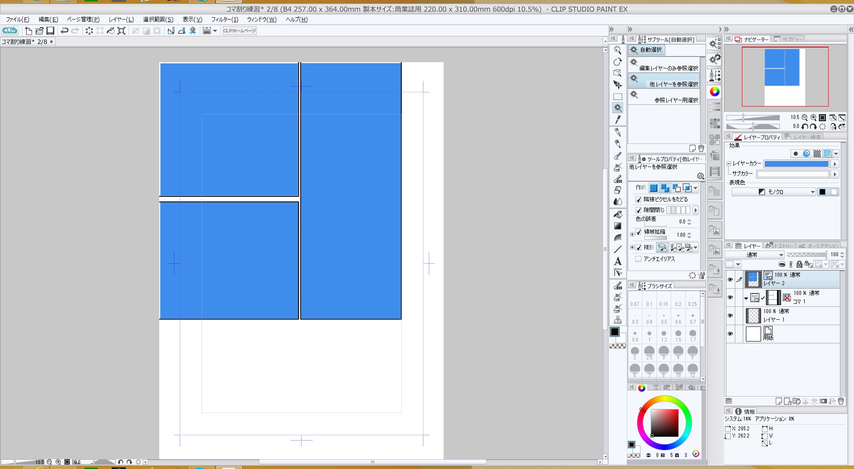Click the CLIPホームページ button
This screenshot has height=469, width=854.
[239, 31]
